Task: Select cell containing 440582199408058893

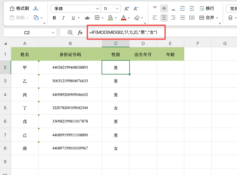Action: tap(70, 67)
